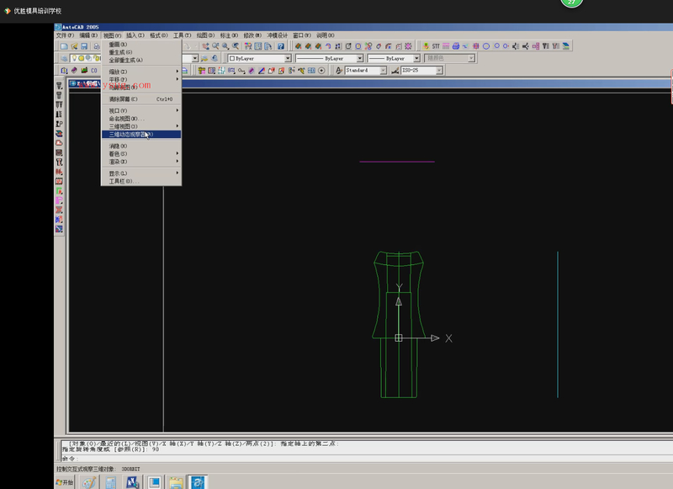Click the bottom icon in left vertical toolbar
The image size is (673, 489).
[59, 229]
